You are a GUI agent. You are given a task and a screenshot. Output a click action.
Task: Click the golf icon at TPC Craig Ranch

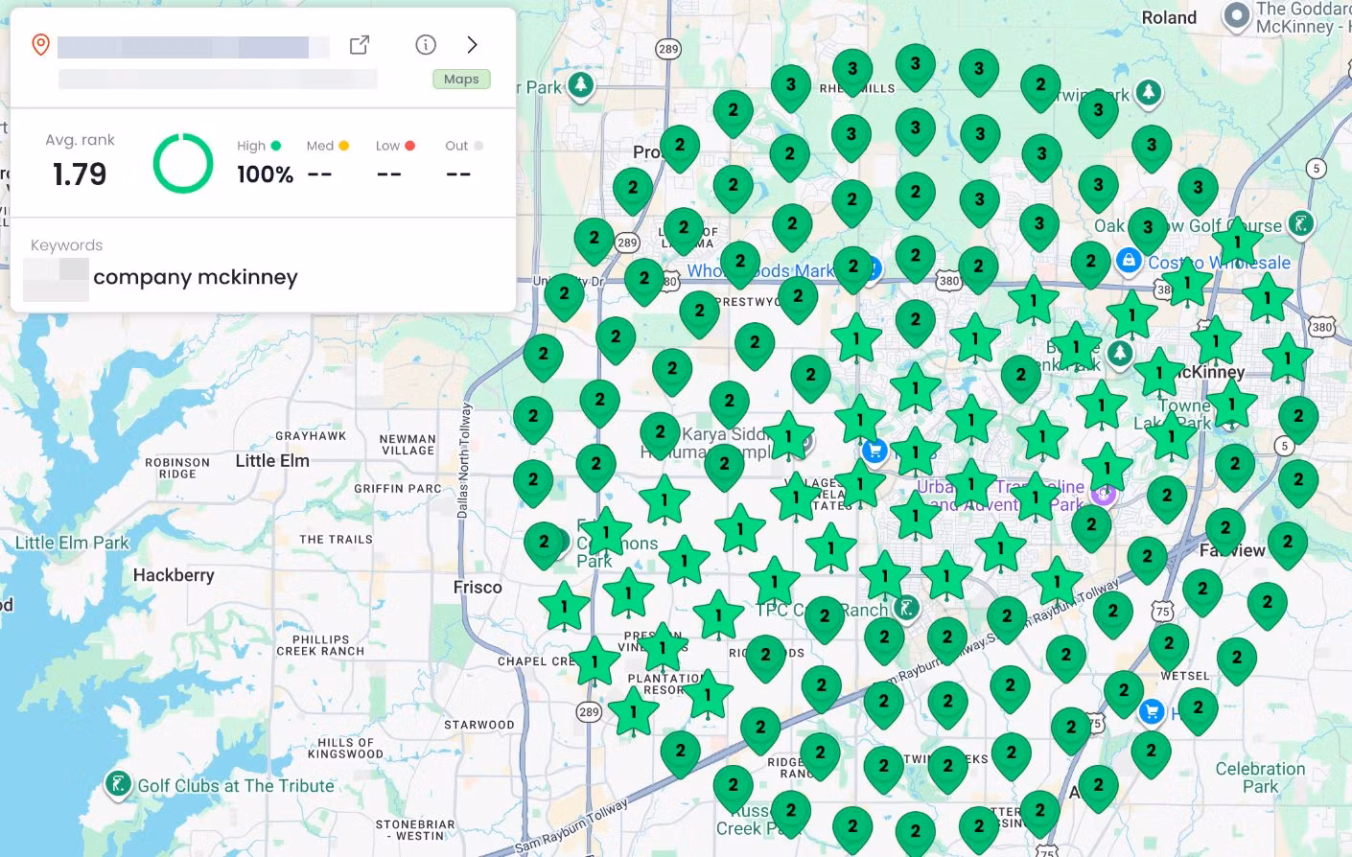(x=905, y=607)
